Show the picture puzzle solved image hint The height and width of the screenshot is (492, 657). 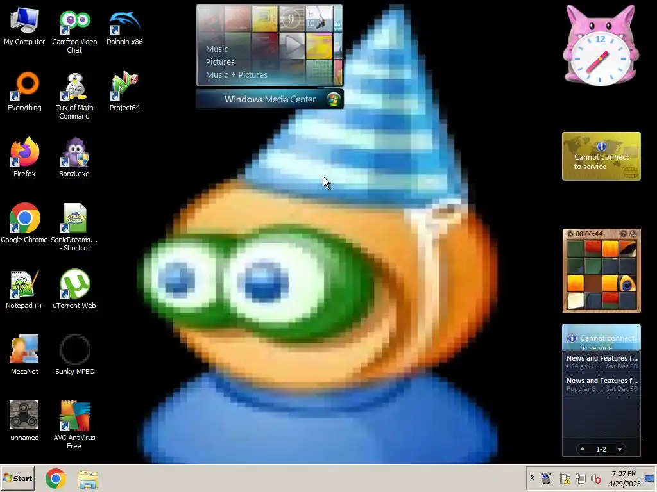pos(624,234)
